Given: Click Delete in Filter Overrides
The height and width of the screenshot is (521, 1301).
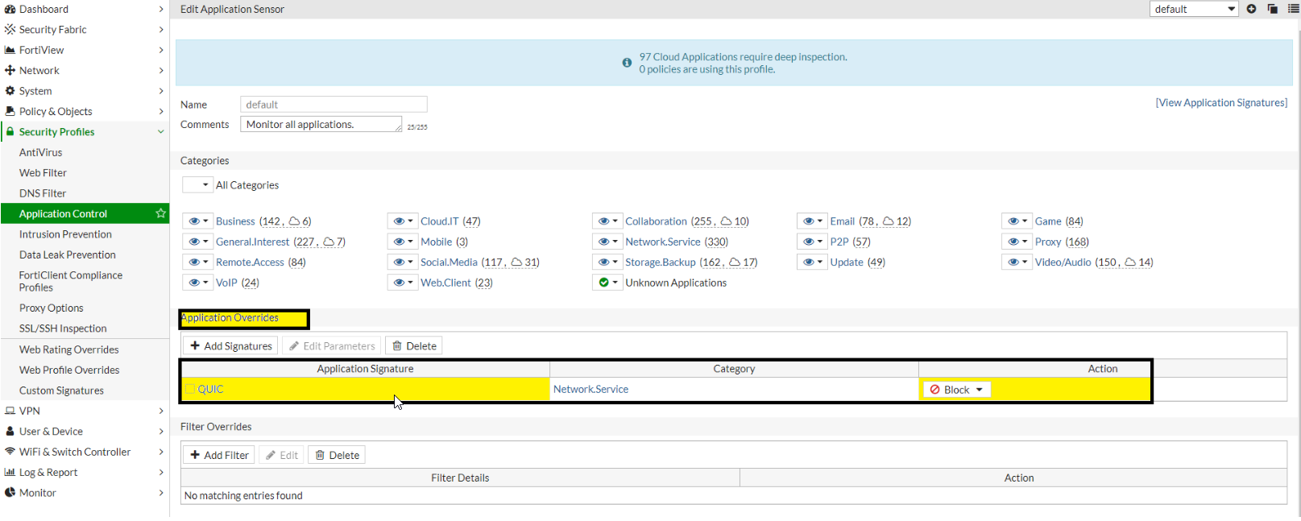Looking at the screenshot, I should 337,455.
